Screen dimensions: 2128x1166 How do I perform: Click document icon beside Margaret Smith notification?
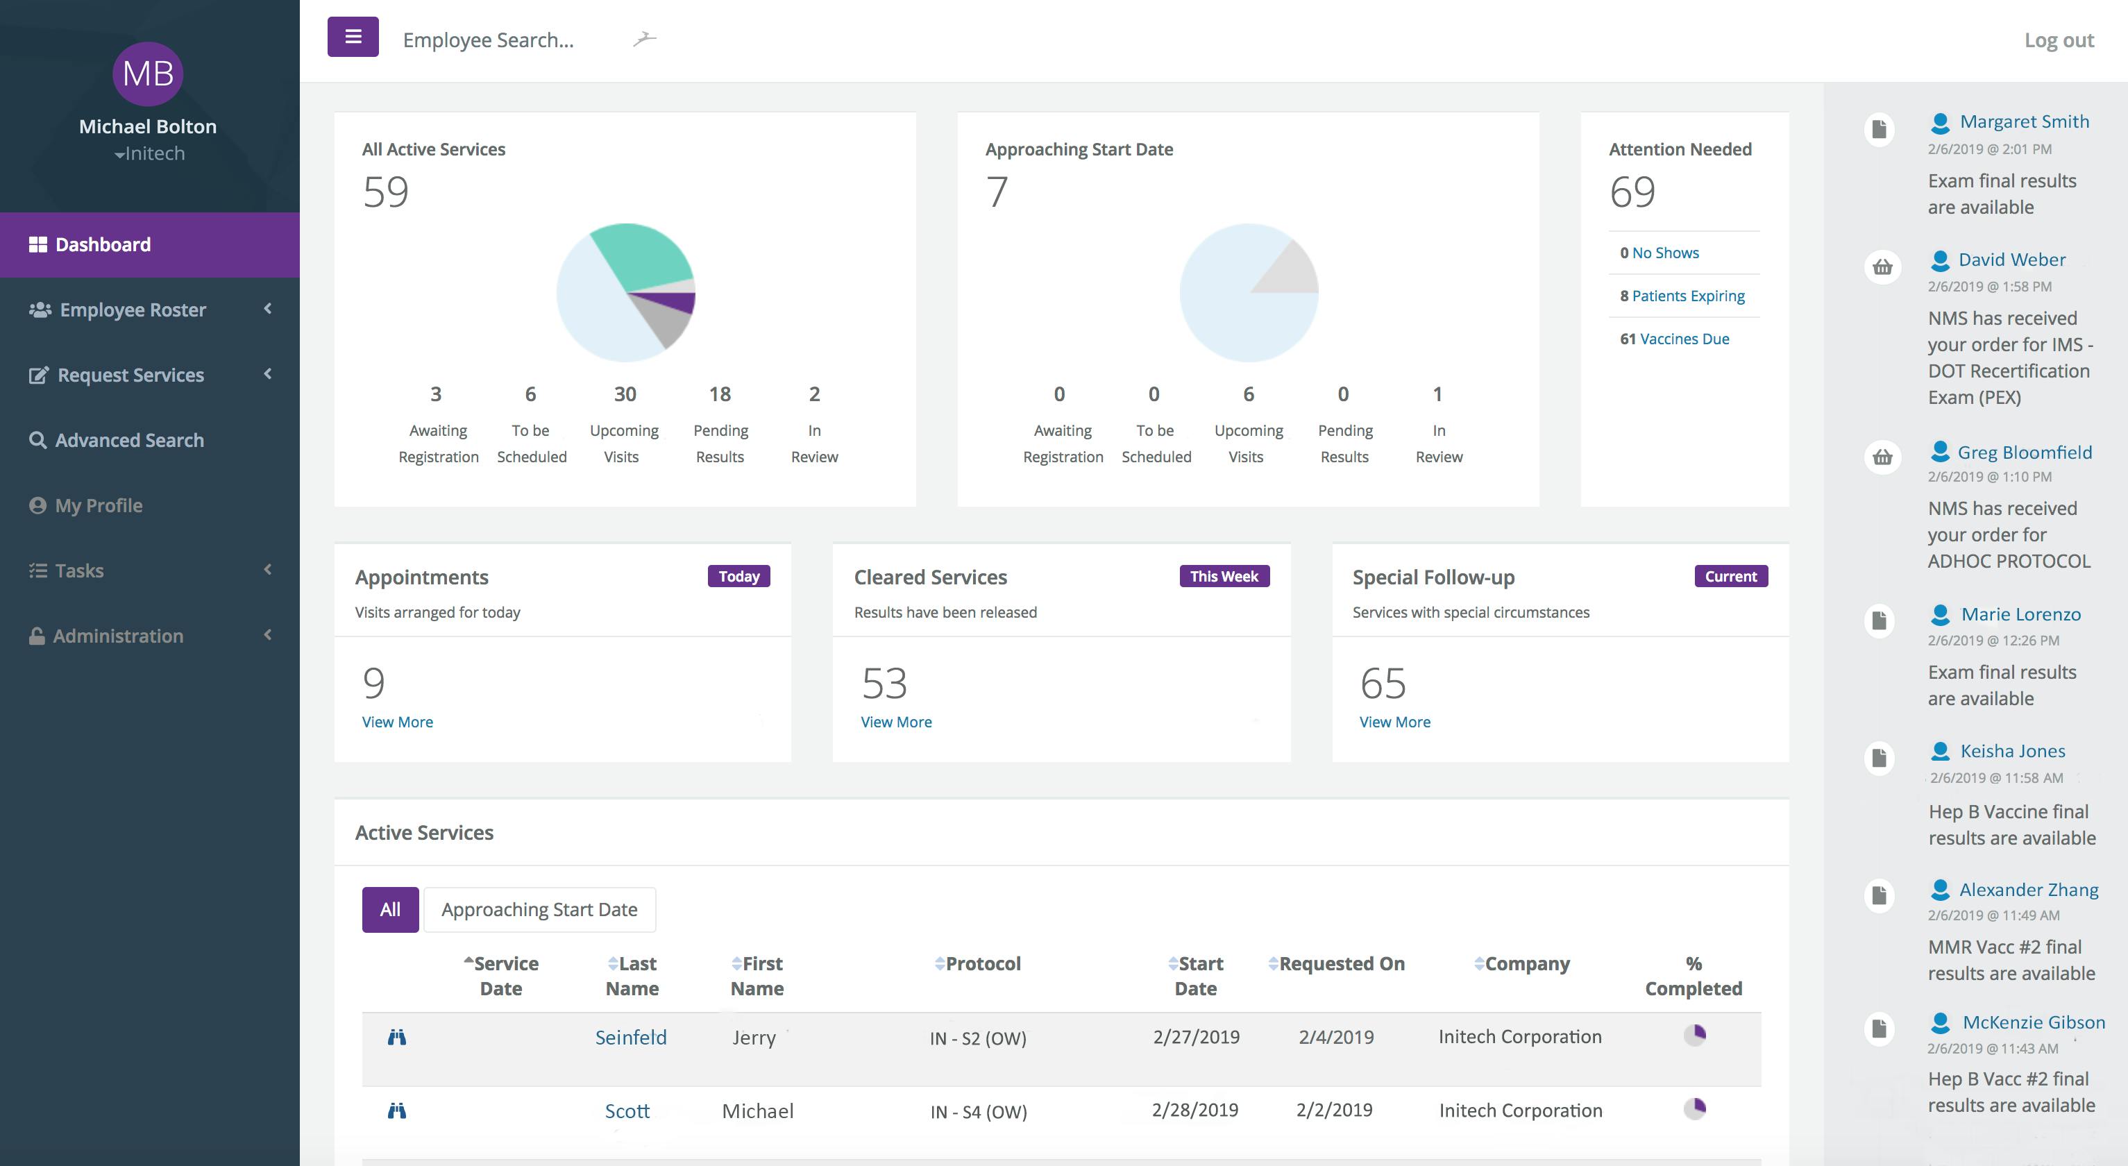[1880, 129]
